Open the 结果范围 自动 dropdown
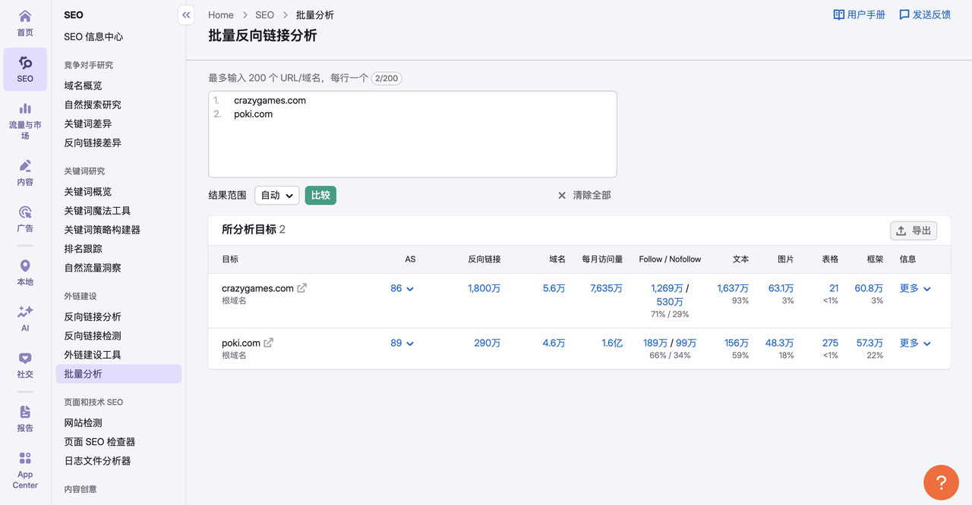Screen dimensions: 972x505 (x=276, y=196)
